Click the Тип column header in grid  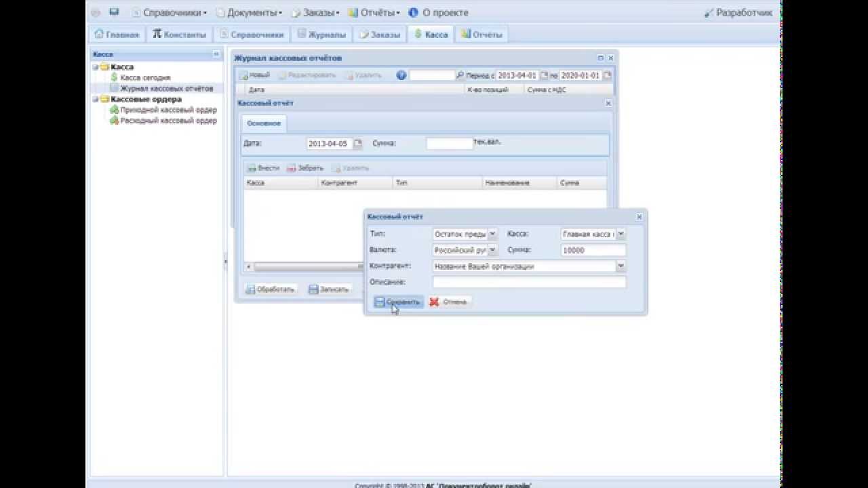tap(437, 183)
